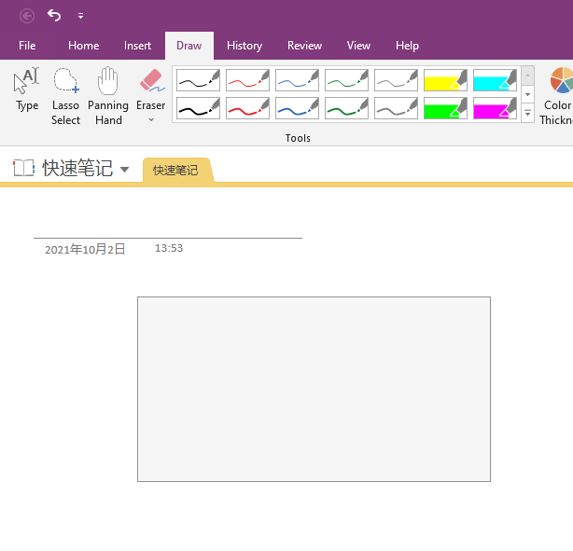
Task: Pick the thick gray pen
Action: click(396, 108)
